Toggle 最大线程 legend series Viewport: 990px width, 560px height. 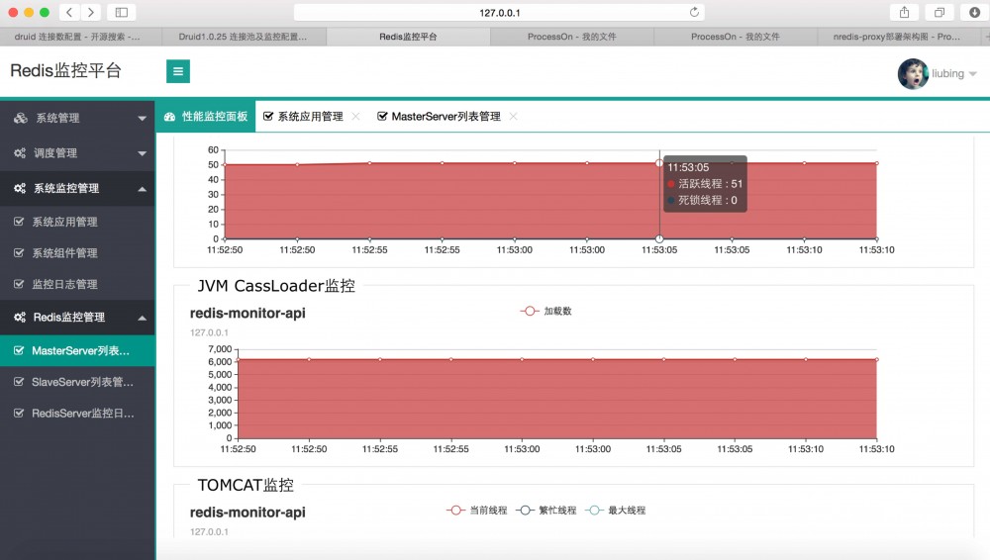(x=616, y=511)
